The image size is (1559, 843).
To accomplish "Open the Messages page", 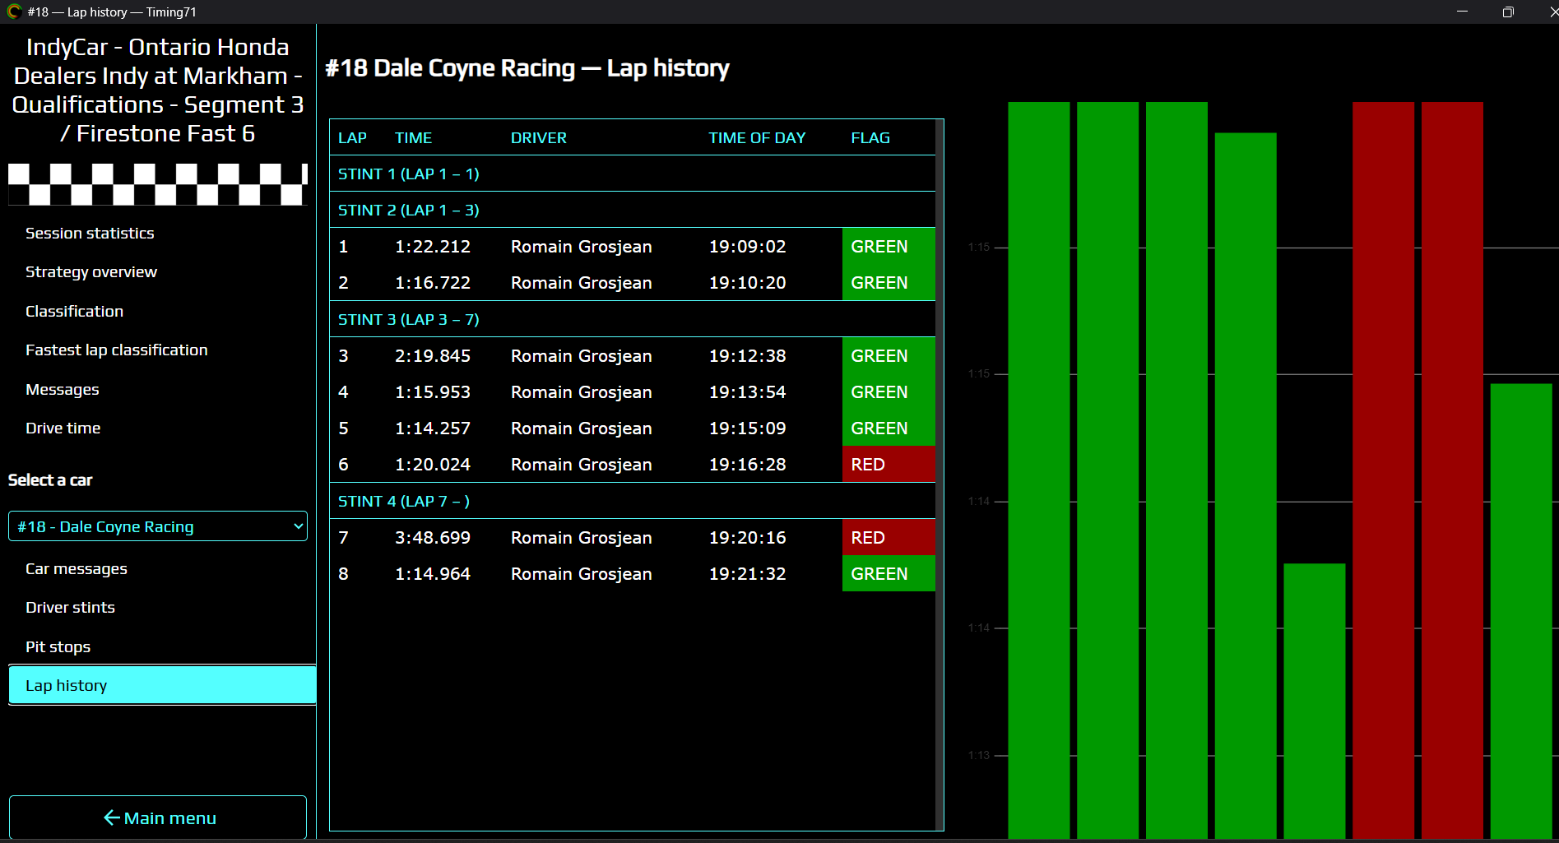I will (x=63, y=389).
